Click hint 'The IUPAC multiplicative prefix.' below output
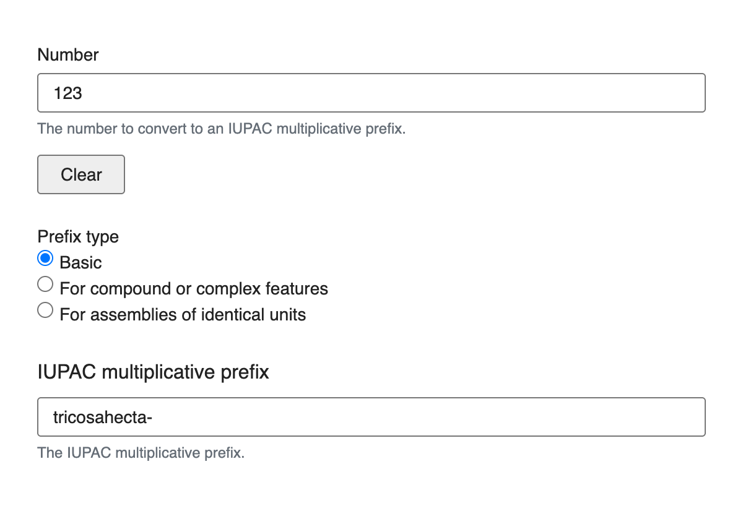743x506 pixels. click(141, 453)
